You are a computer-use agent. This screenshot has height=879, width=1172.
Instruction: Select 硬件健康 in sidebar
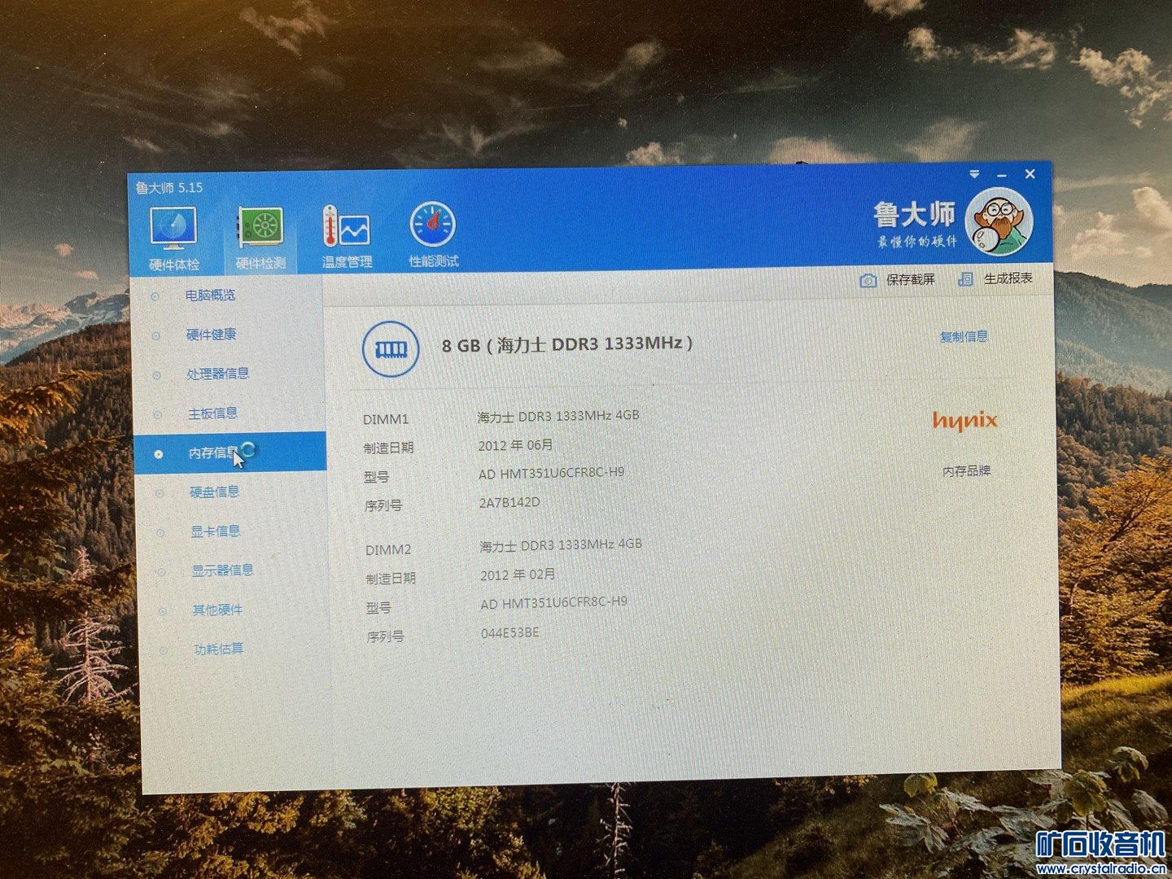(211, 335)
